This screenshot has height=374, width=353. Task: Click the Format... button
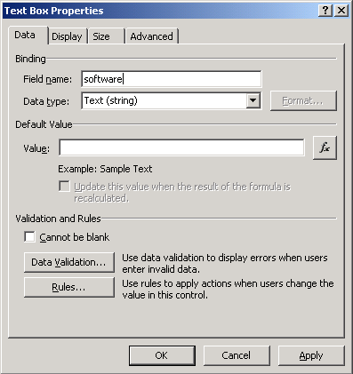tap(303, 100)
